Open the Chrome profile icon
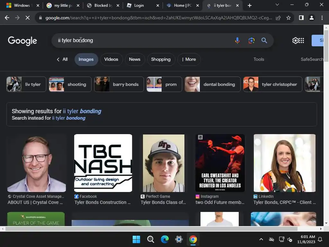329x247 pixels. (x=312, y=18)
